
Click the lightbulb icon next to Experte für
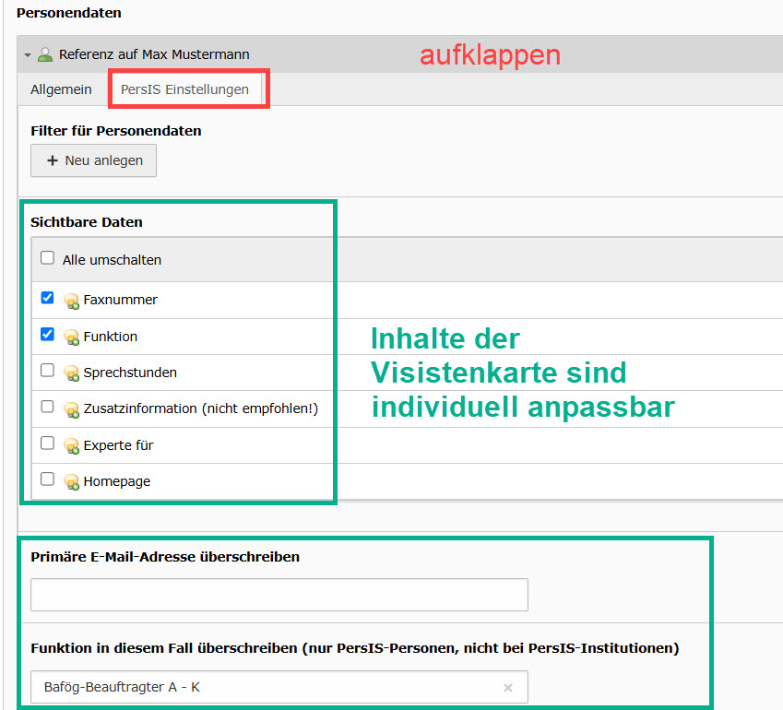(x=71, y=445)
